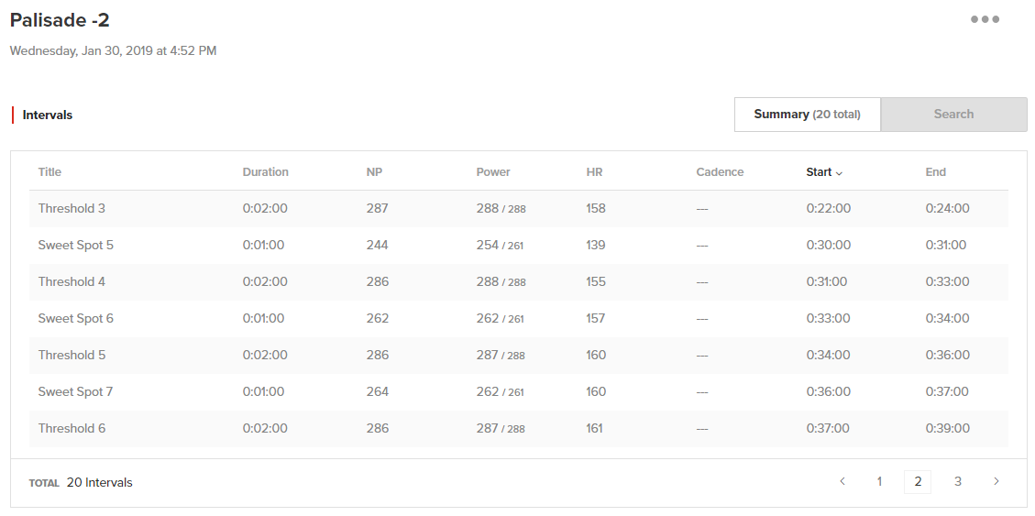Switch to the Search tab

(953, 115)
